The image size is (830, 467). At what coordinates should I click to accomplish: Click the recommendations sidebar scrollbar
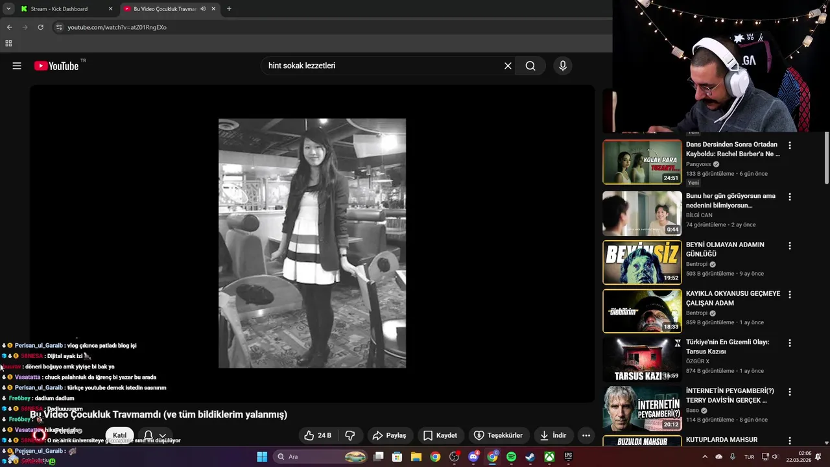(x=826, y=159)
